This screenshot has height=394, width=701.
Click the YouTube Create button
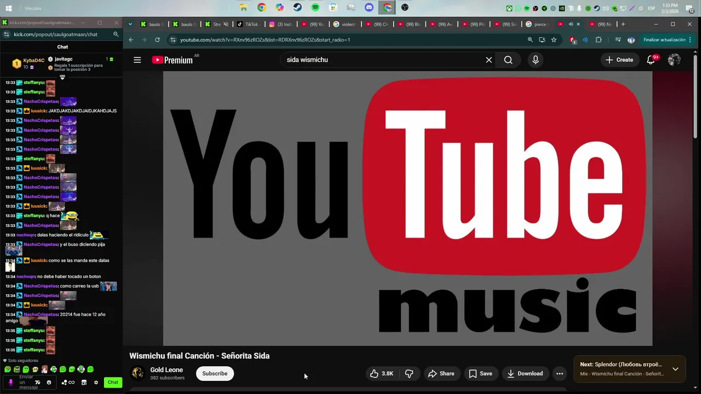(619, 60)
